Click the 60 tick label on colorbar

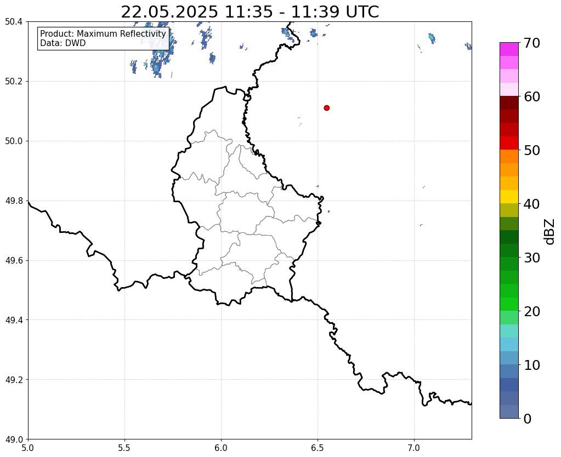[x=532, y=96]
